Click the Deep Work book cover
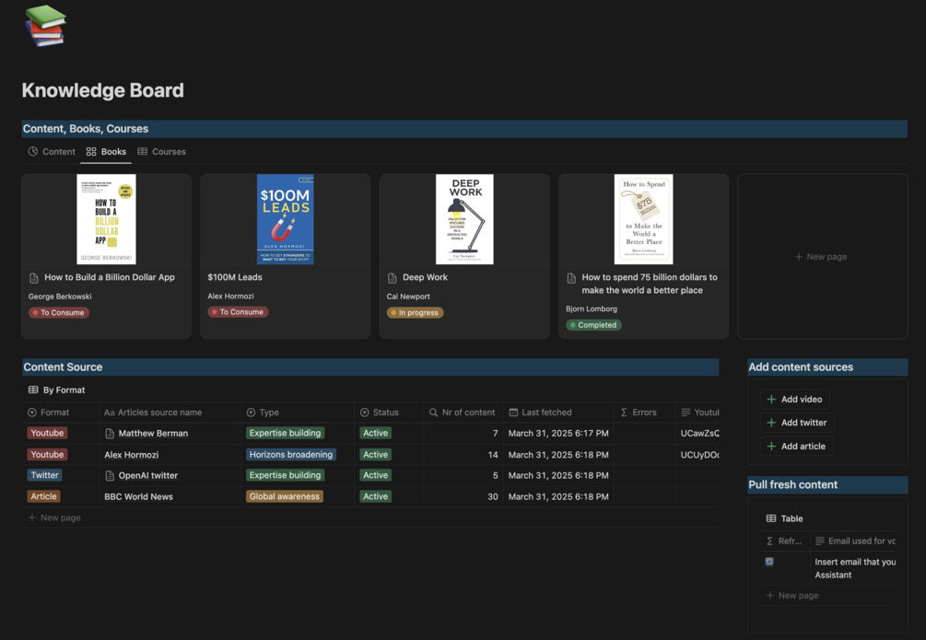 pyautogui.click(x=464, y=219)
